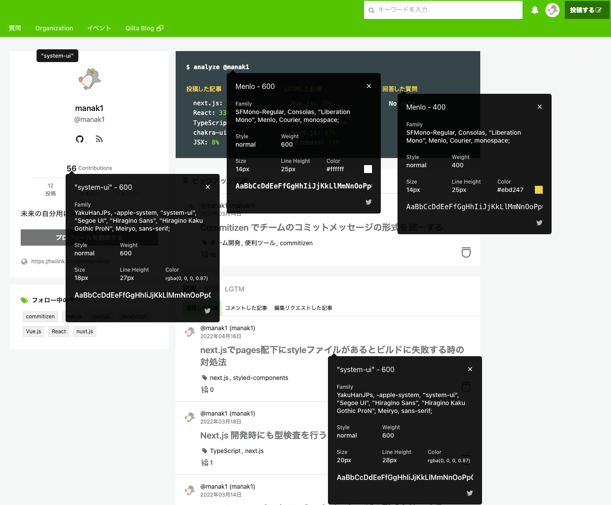The height and width of the screenshot is (505, 611).
Task: Click the "JSX: 8%" stat line
Action: click(206, 142)
